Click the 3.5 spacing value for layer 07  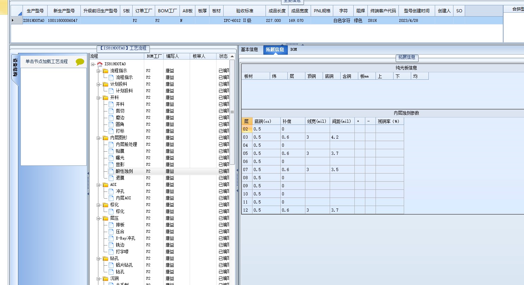(x=342, y=170)
